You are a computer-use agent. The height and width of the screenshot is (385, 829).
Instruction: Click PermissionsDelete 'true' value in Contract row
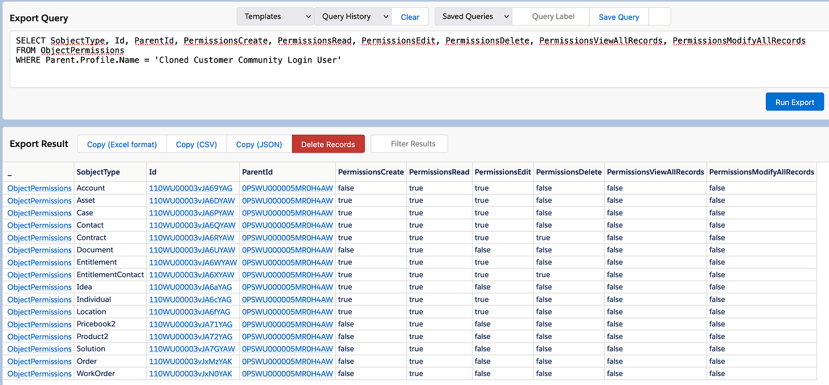(543, 237)
